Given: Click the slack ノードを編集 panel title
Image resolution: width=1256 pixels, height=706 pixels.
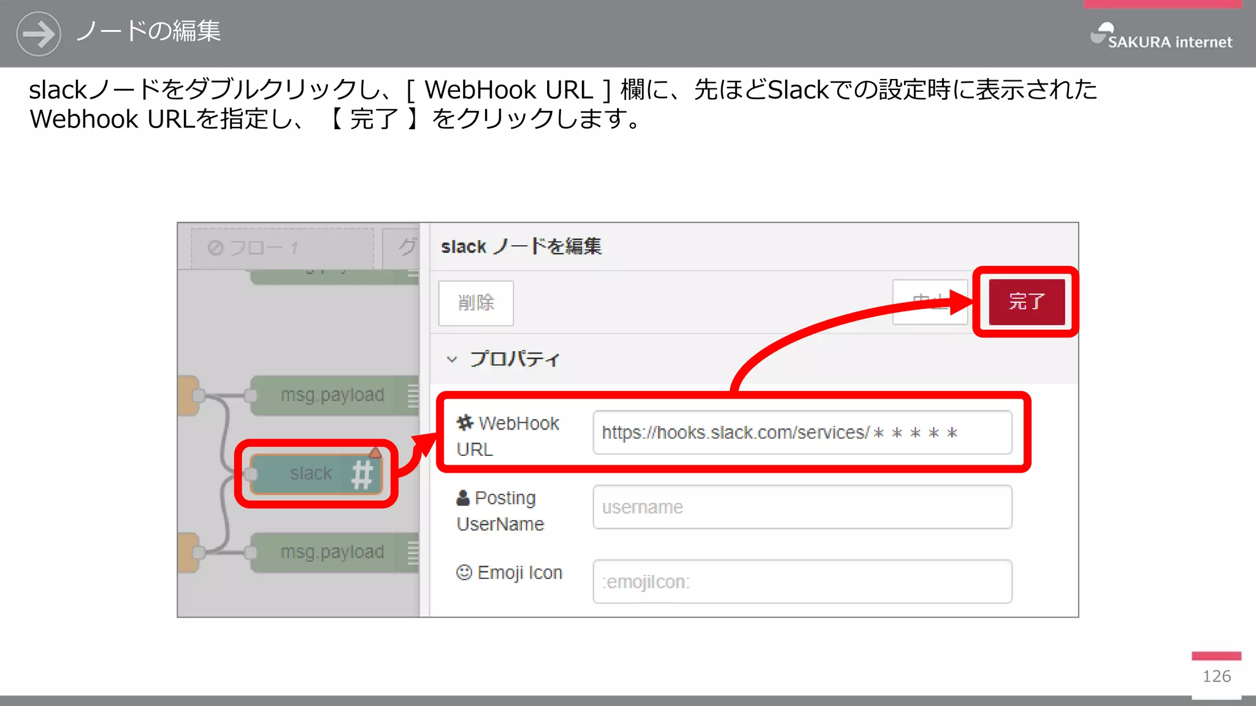Looking at the screenshot, I should pyautogui.click(x=521, y=246).
